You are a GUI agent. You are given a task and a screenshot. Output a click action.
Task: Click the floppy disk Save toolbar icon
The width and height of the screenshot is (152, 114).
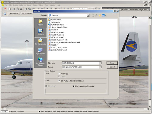coord(26,9)
